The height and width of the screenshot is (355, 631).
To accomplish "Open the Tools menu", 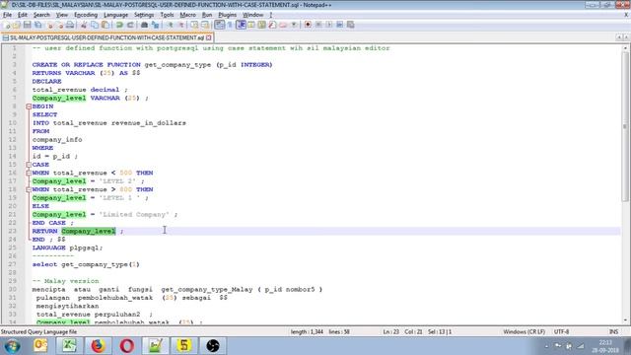I will (167, 15).
